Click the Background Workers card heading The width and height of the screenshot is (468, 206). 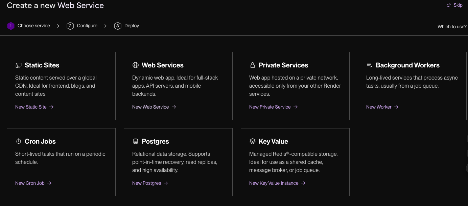407,65
